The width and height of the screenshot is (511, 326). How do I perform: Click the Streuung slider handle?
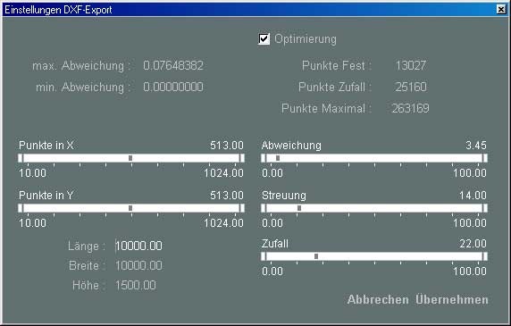pyautogui.click(x=299, y=208)
